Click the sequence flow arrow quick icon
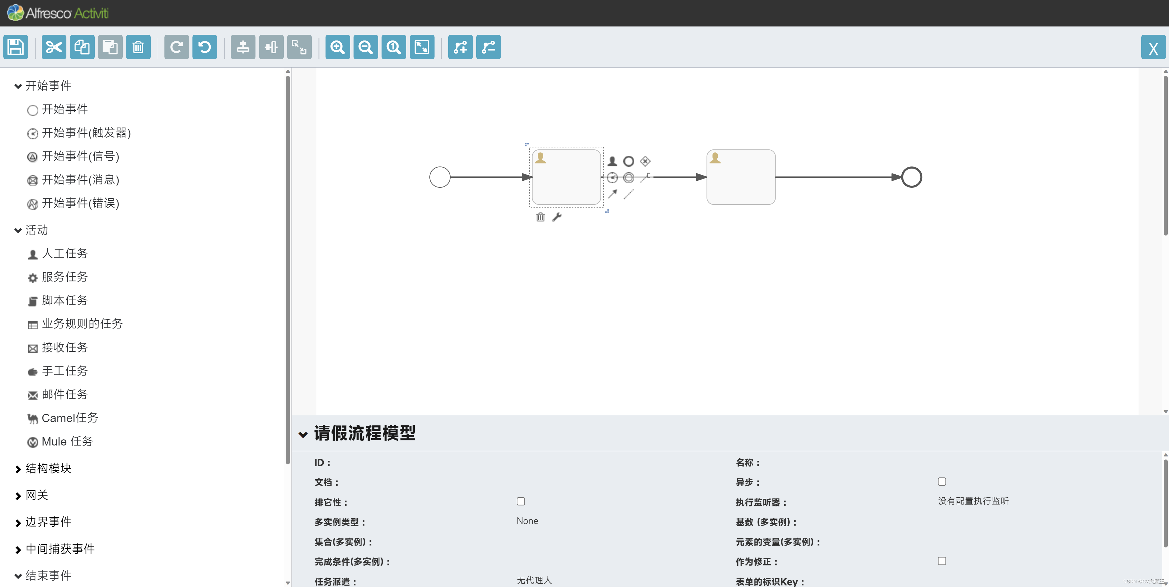This screenshot has height=587, width=1169. 612,194
